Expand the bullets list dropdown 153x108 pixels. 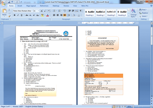(56, 11)
